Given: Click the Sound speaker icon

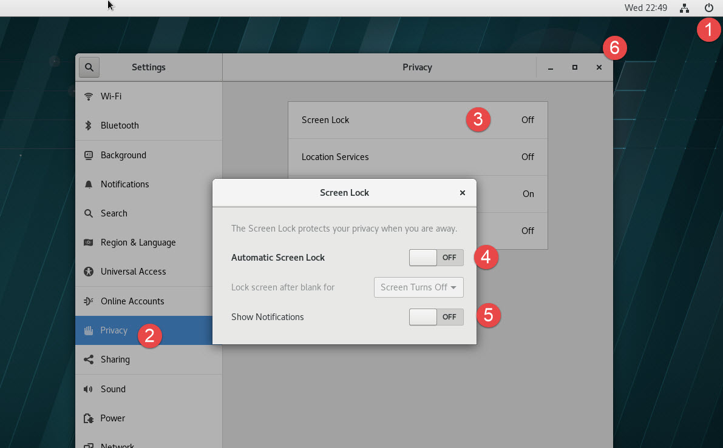Looking at the screenshot, I should click(89, 389).
